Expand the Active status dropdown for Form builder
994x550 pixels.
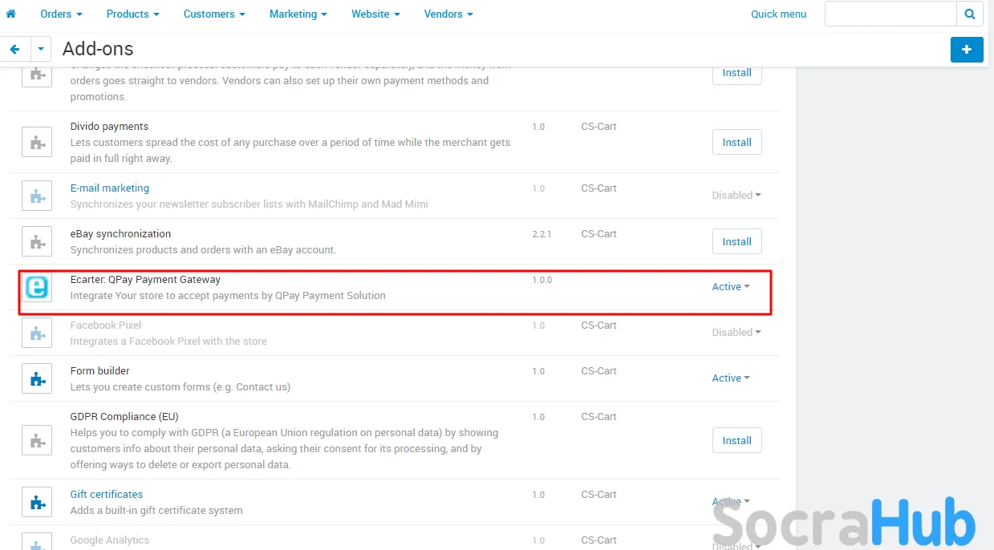(x=731, y=378)
